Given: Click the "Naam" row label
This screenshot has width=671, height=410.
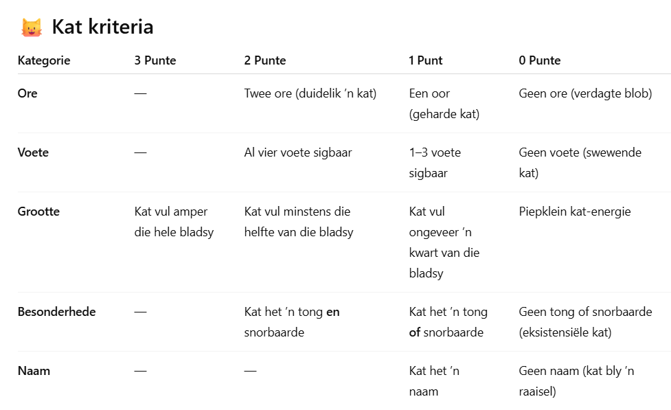Looking at the screenshot, I should click(34, 371).
